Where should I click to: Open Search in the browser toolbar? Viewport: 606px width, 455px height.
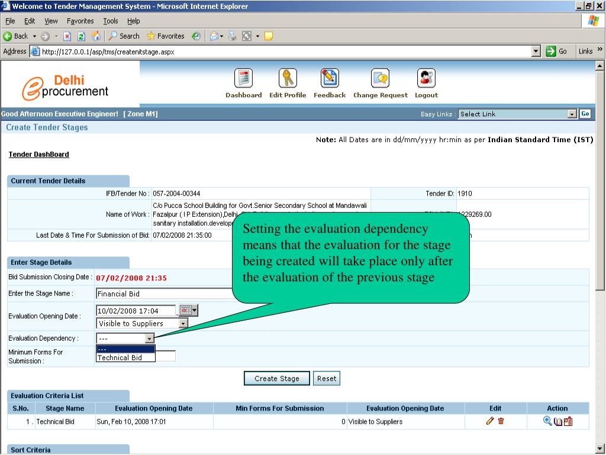(x=124, y=36)
